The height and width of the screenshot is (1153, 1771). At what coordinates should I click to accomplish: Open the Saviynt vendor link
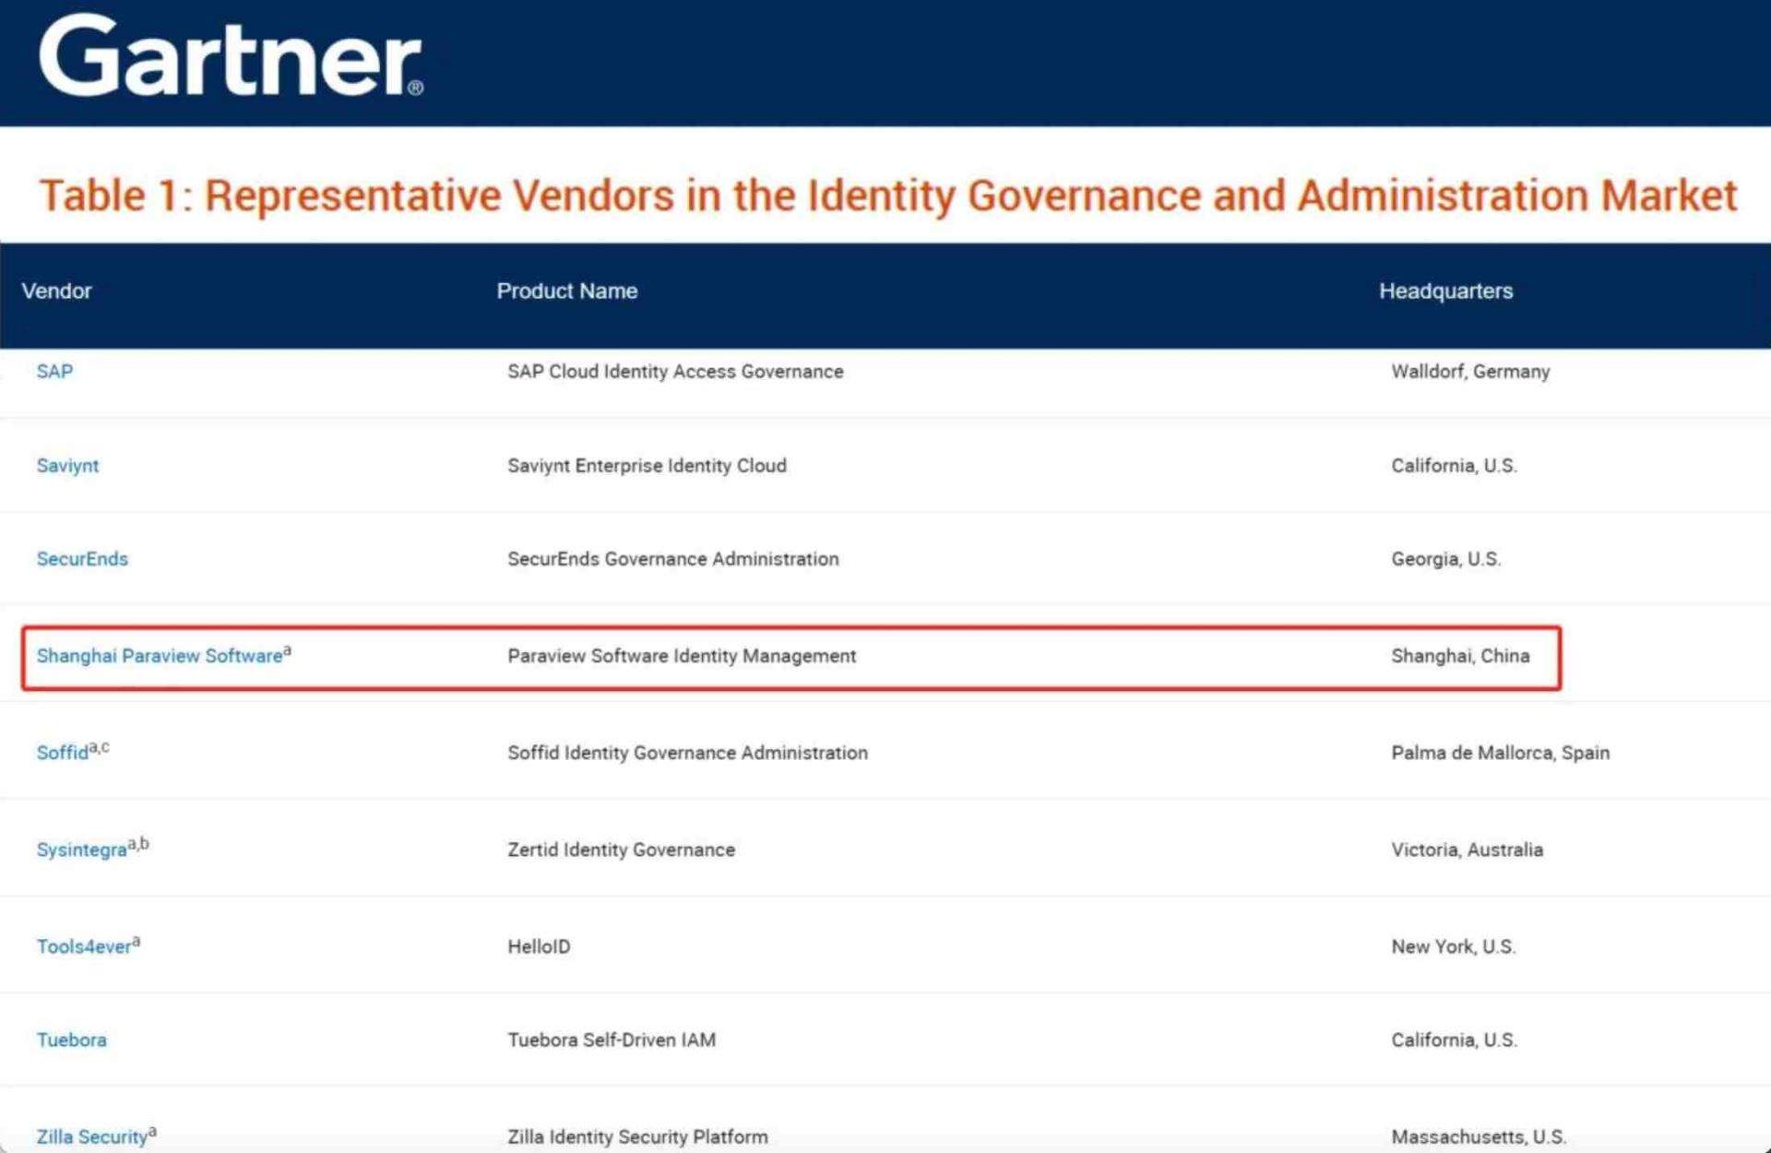click(x=67, y=465)
